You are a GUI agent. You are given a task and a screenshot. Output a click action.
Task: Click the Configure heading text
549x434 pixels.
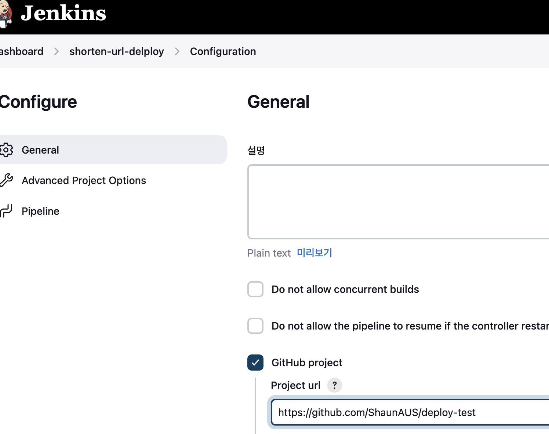(x=38, y=102)
